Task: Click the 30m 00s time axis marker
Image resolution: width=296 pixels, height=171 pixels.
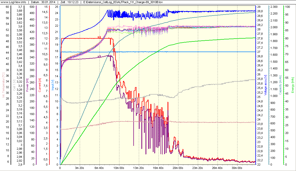Action: [x=237, y=168]
